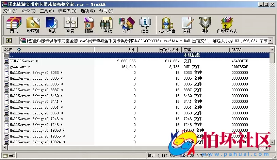Screen dimensions: 277x160
Task: Open the View (查看) tool
Action: pos(70,25)
